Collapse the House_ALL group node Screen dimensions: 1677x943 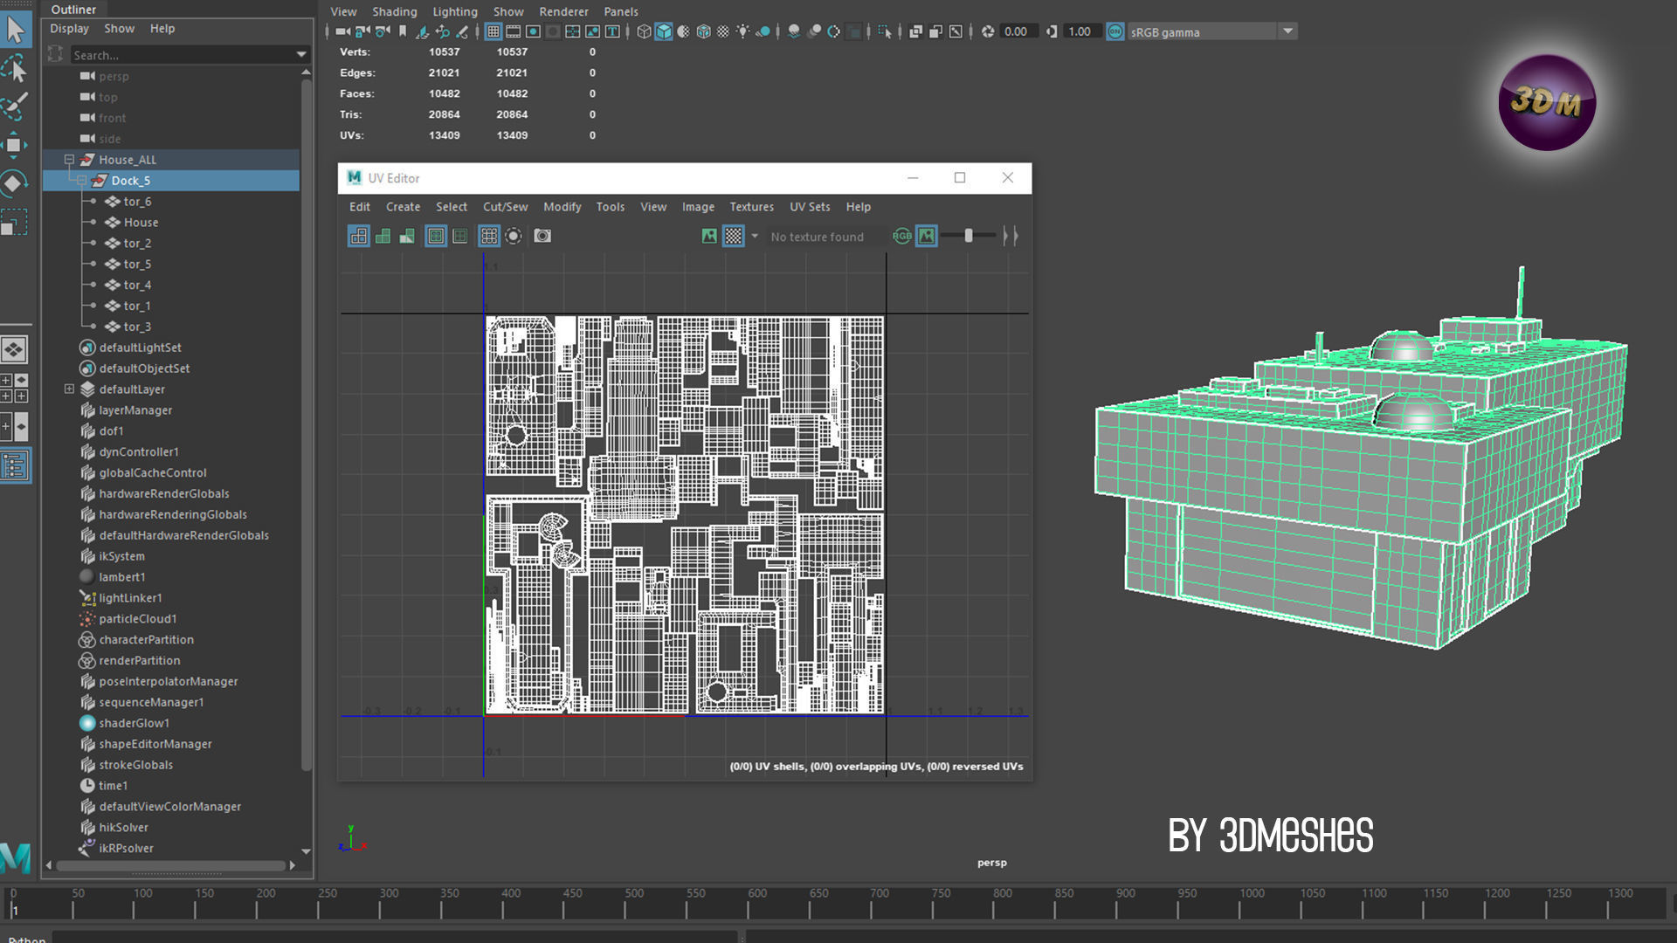click(69, 160)
